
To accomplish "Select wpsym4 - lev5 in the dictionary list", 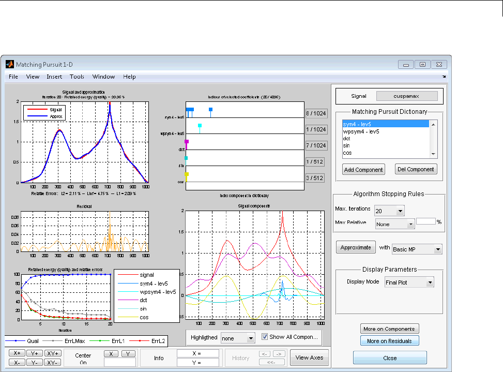I will (x=361, y=131).
